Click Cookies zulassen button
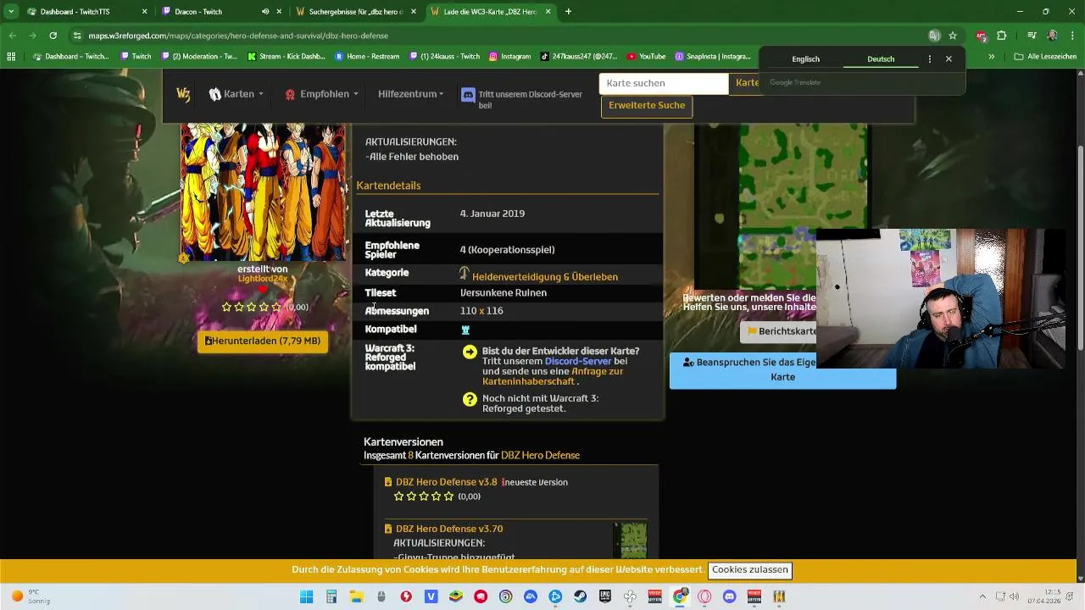The image size is (1085, 610). coord(750,570)
